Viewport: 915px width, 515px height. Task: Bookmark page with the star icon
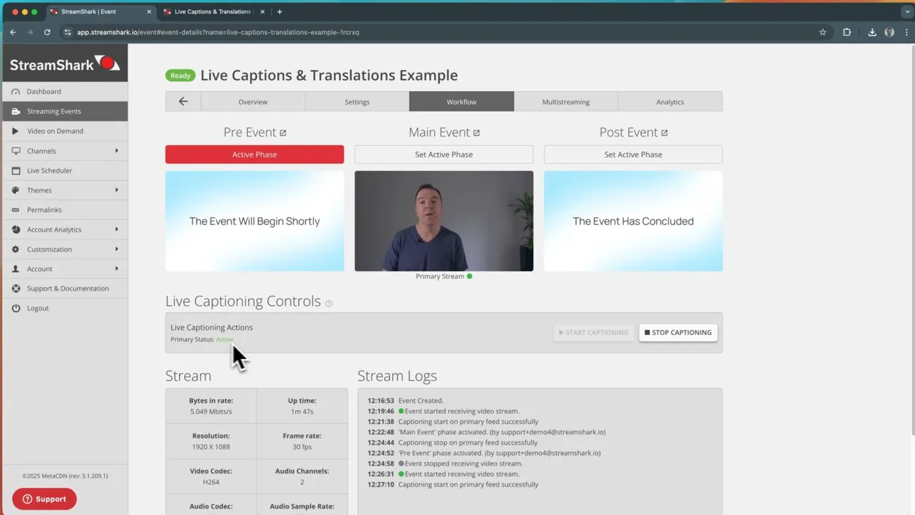coord(822,32)
